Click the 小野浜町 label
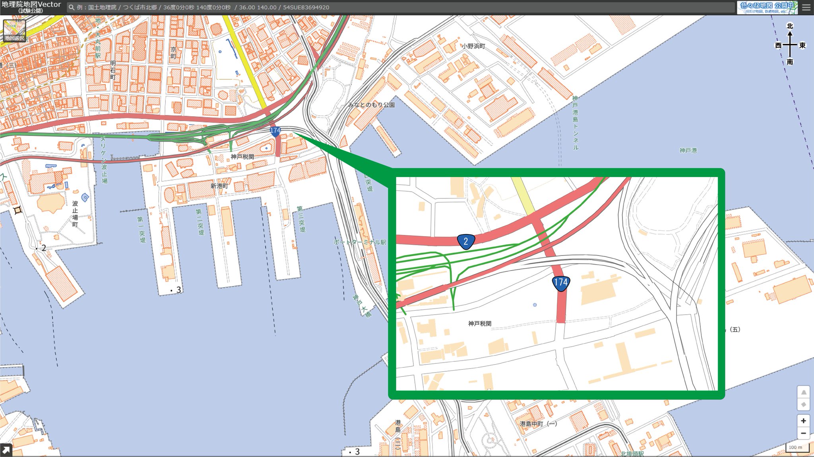The image size is (814, 457). [x=473, y=46]
